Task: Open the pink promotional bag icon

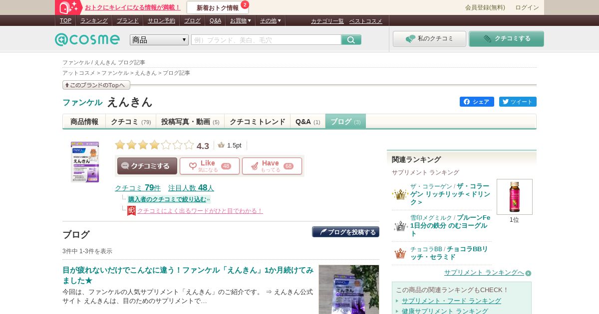Action: point(69,7)
